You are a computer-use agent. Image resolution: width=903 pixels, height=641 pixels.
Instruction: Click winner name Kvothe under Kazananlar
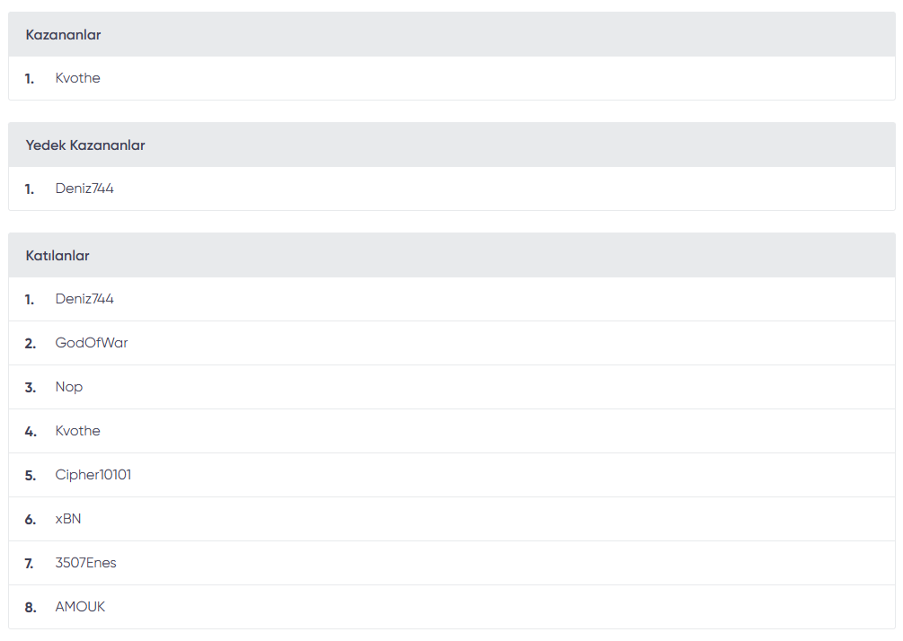(78, 78)
